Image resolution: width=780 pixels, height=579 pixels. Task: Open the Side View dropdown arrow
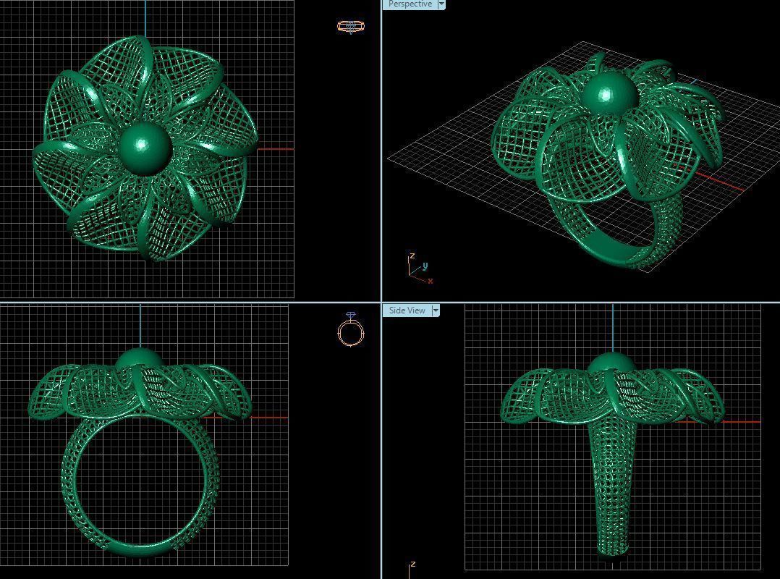click(436, 310)
